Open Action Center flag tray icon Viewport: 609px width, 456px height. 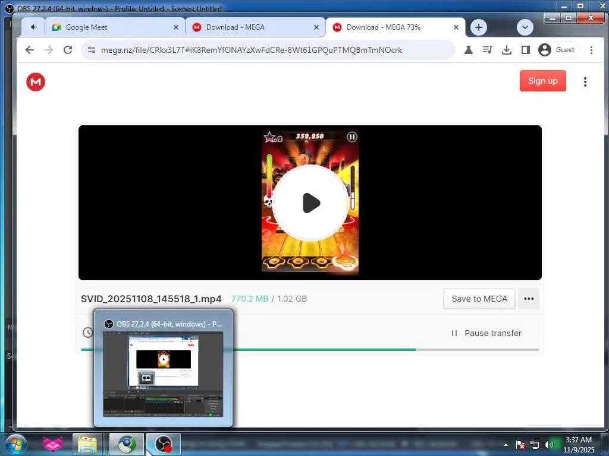(520, 445)
